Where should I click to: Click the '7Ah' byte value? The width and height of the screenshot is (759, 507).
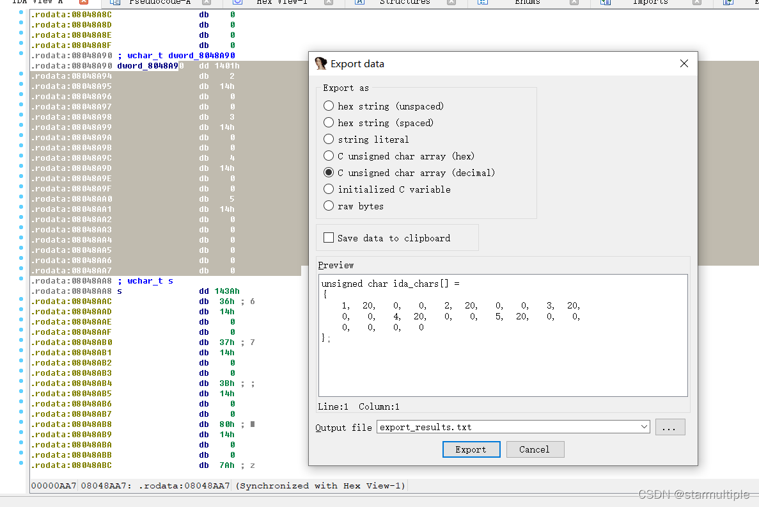226,465
